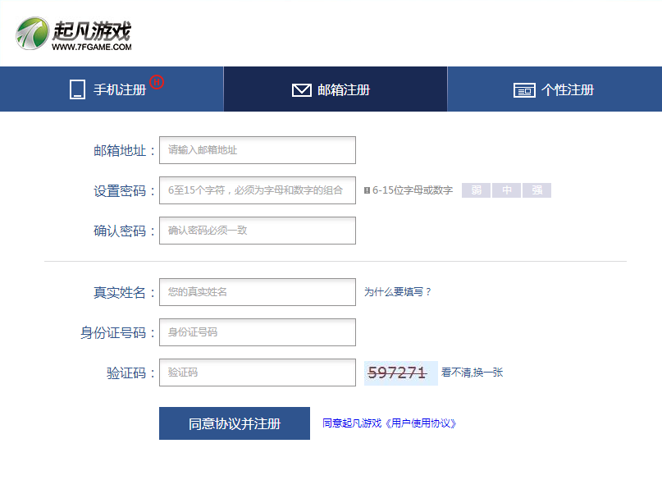Refresh the captcha via 看不清,换一张
The height and width of the screenshot is (480, 662).
(x=472, y=373)
